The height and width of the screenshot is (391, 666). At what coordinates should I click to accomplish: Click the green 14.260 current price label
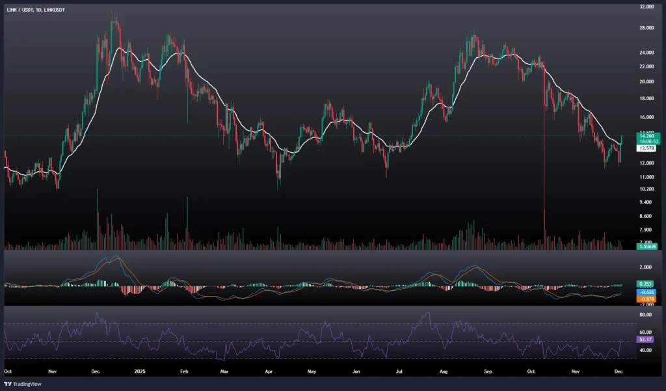click(x=630, y=137)
